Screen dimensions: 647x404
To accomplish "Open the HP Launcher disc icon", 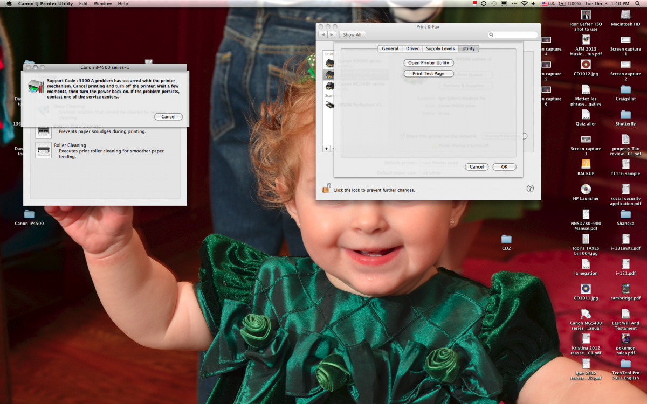I will point(586,189).
